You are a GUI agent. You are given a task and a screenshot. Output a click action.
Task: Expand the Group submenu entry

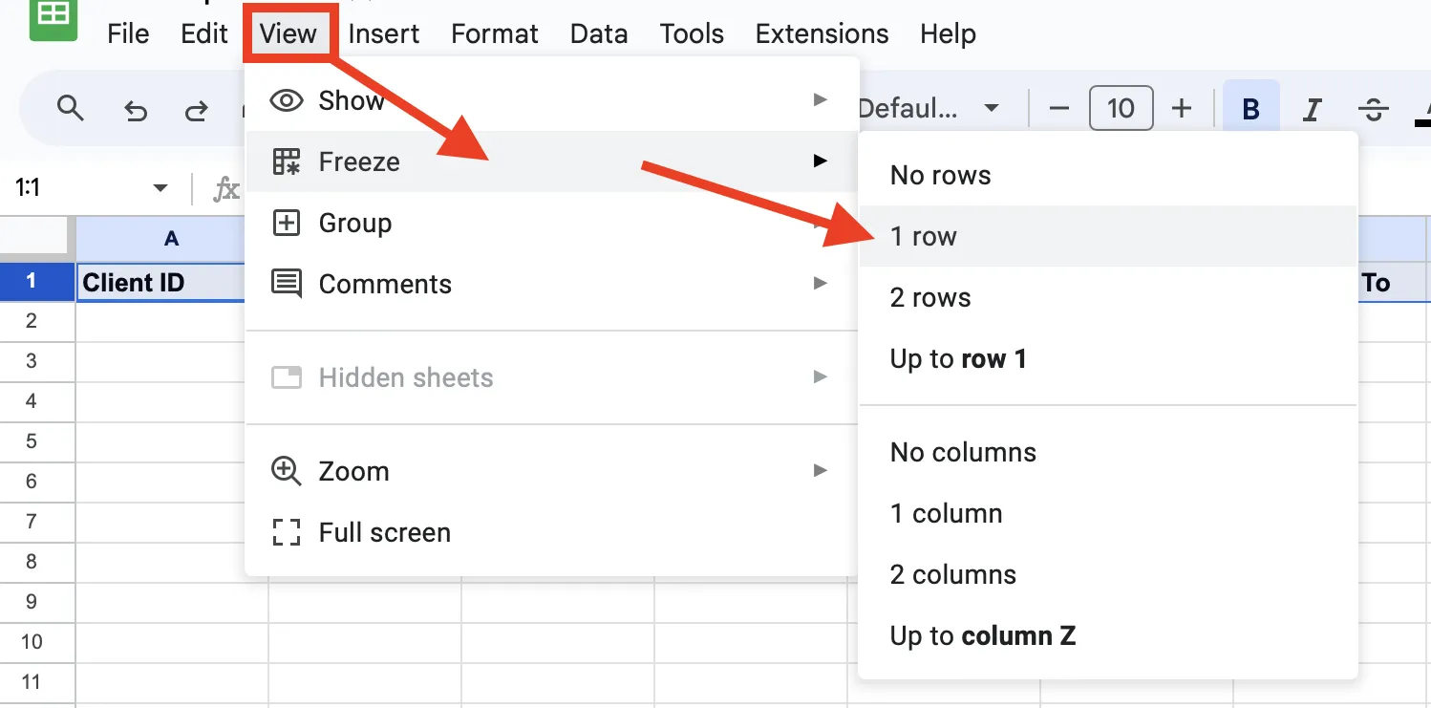click(x=552, y=223)
